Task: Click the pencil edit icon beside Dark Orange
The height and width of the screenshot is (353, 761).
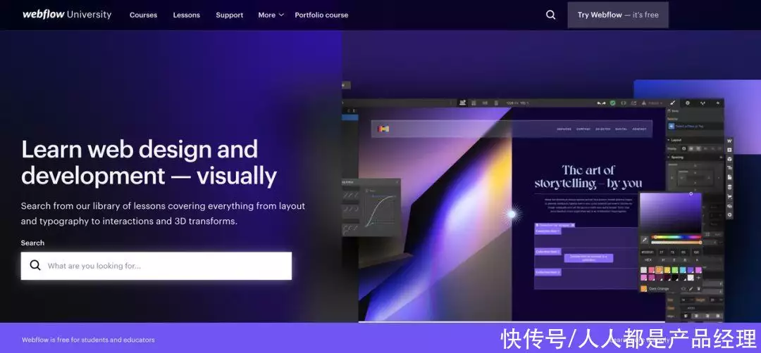Action: click(x=691, y=288)
